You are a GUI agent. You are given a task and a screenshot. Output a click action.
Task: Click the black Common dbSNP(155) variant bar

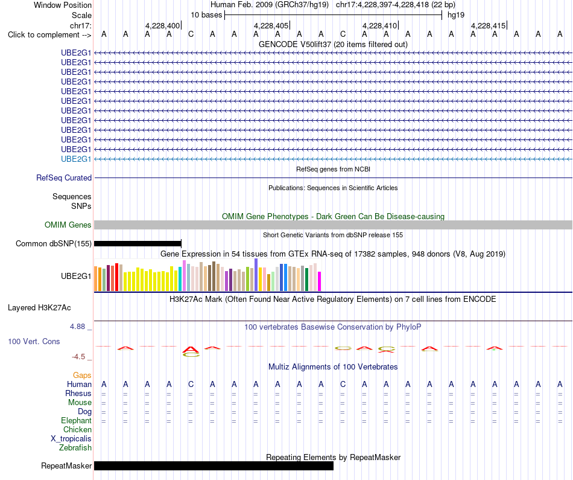point(138,244)
